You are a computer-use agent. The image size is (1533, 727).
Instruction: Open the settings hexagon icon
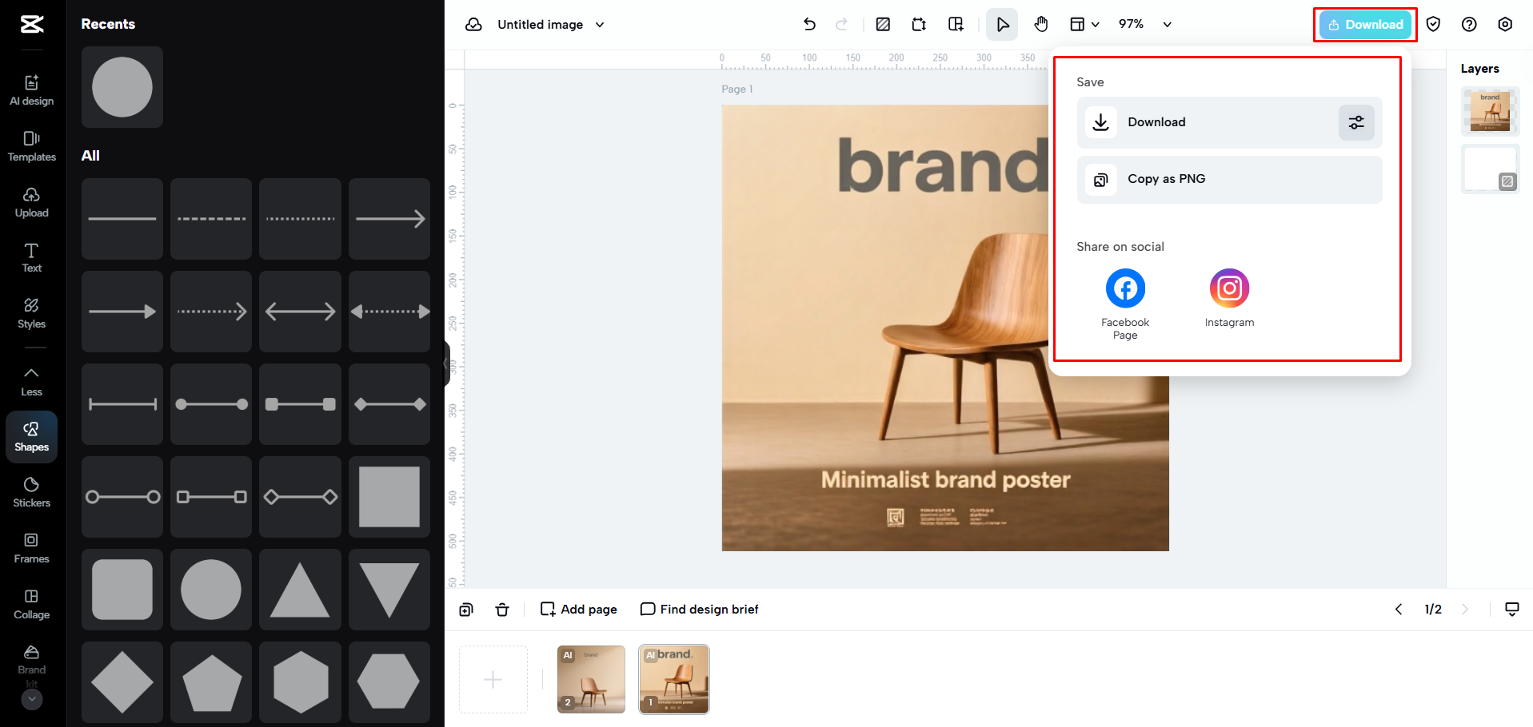1505,24
